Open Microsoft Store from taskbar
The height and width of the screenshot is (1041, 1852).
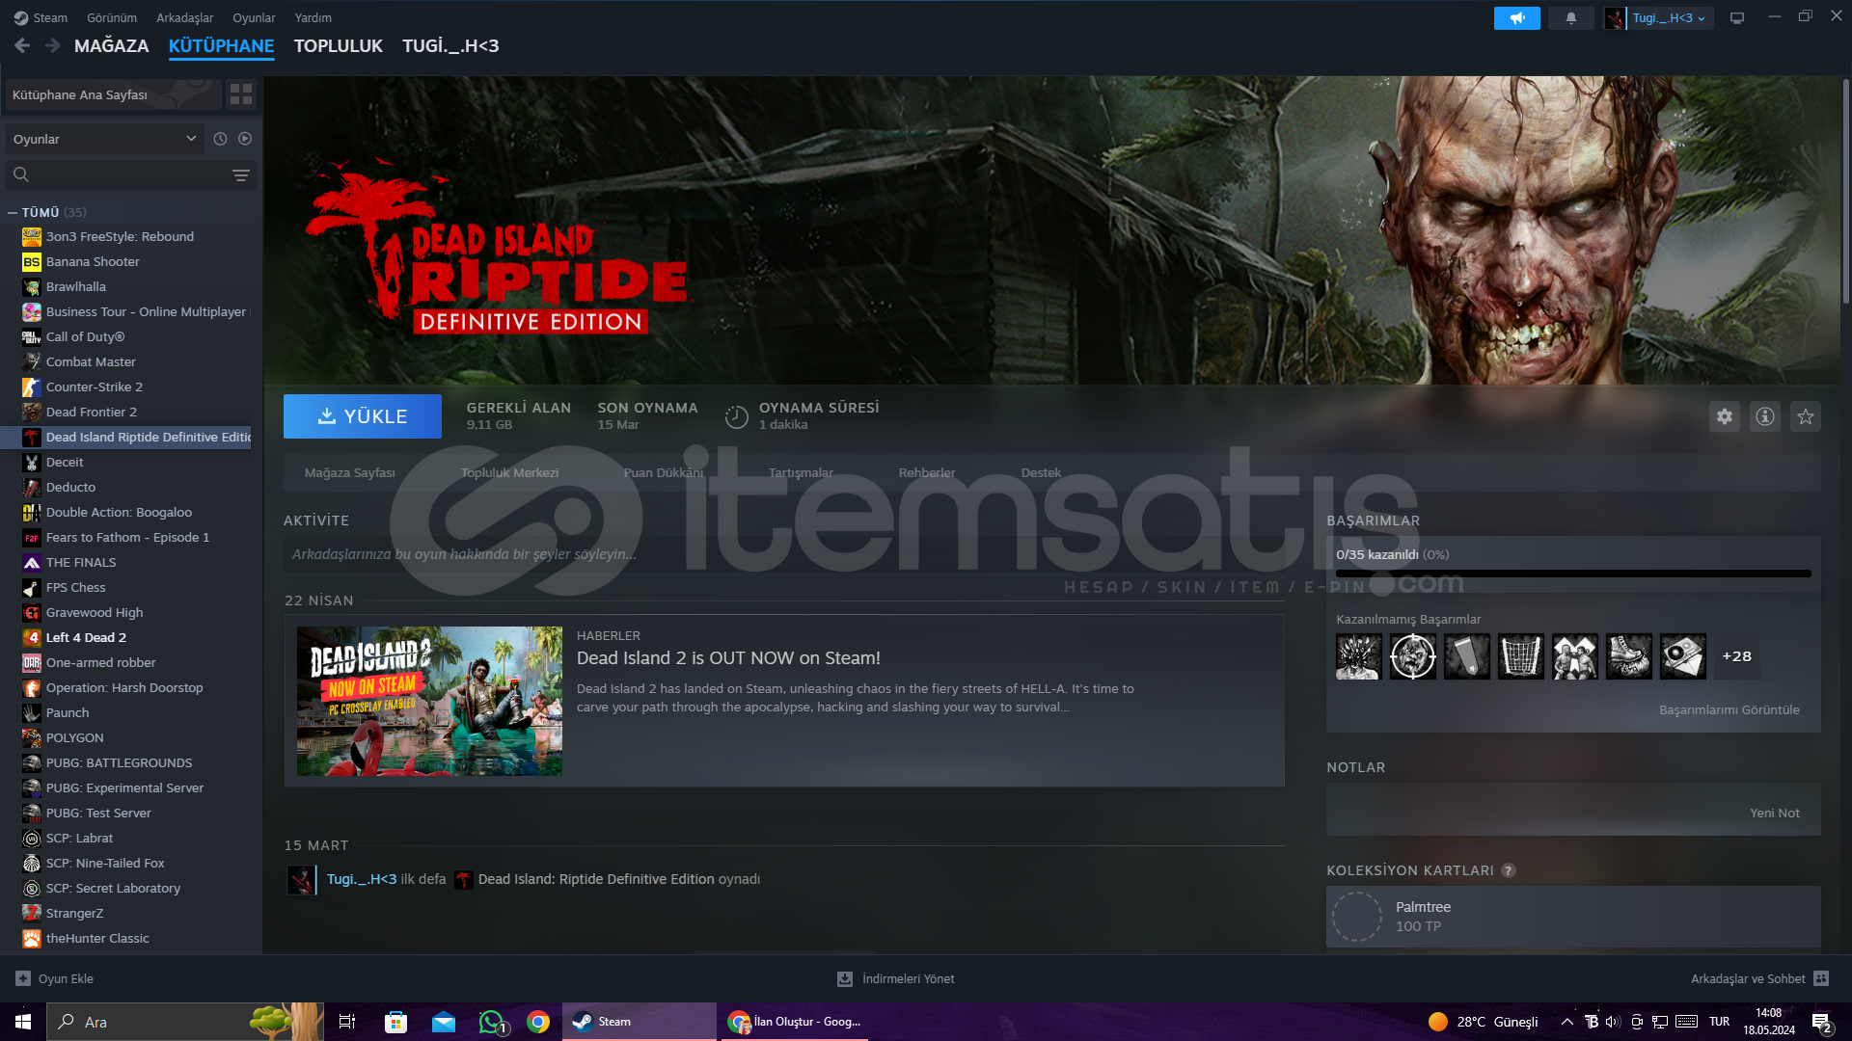click(395, 1022)
